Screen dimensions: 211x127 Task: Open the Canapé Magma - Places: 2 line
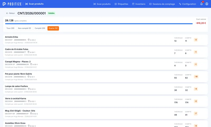pos(105,64)
